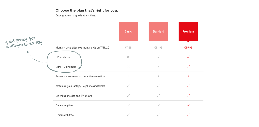Select the Basic plan tile
This screenshot has height=127, width=259.
tap(128, 31)
